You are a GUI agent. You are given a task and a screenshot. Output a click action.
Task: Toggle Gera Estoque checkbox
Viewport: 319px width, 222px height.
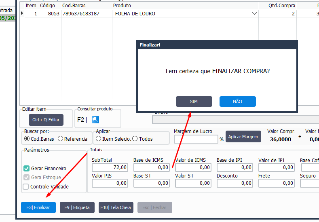[26, 177]
